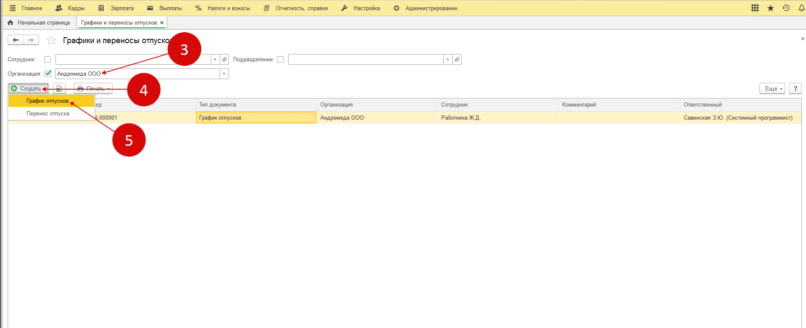Viewport: 806px width, 328px height.
Task: Open the Еще menu button
Action: [773, 88]
